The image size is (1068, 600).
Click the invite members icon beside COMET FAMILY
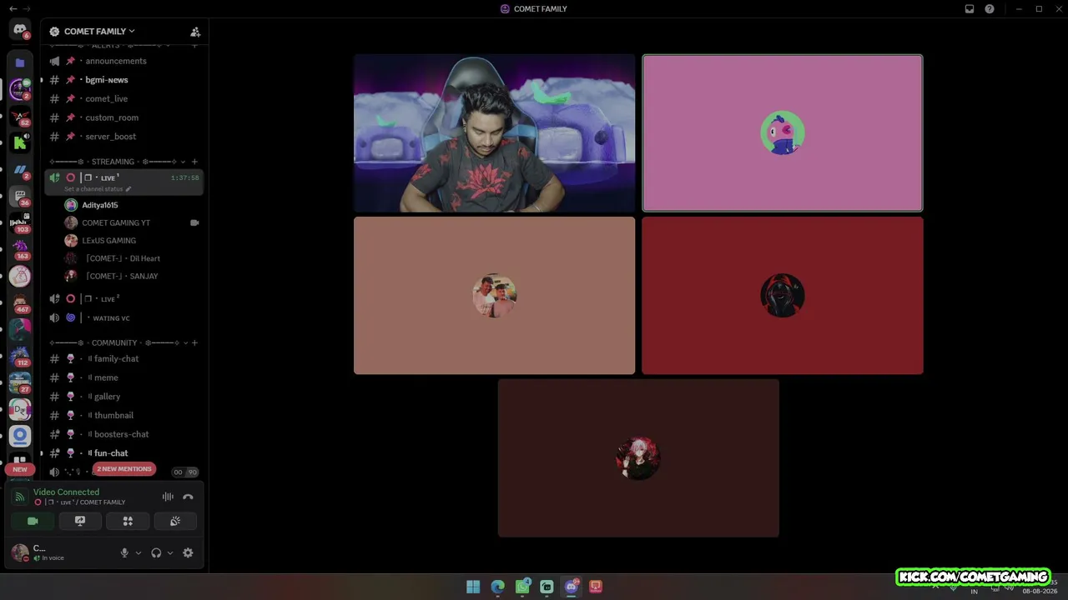(195, 32)
